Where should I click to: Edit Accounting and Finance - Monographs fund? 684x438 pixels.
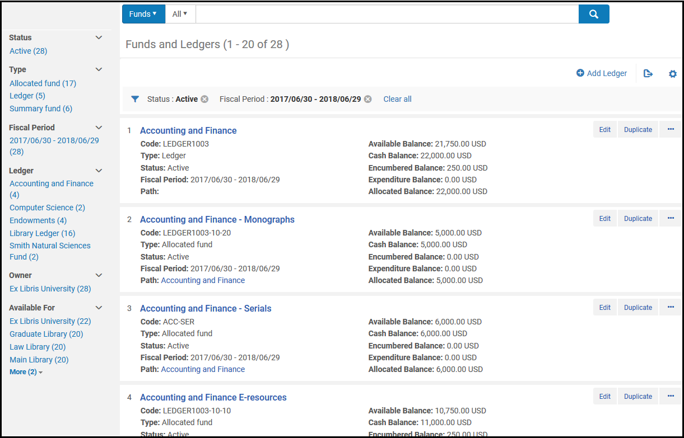tap(605, 218)
